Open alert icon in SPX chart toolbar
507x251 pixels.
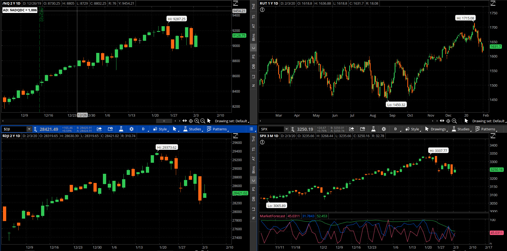click(x=362, y=129)
